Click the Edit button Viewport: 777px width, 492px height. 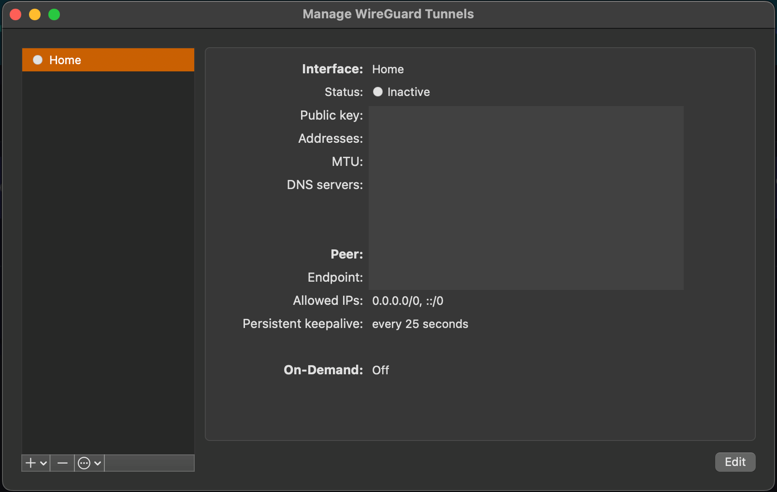pyautogui.click(x=735, y=462)
